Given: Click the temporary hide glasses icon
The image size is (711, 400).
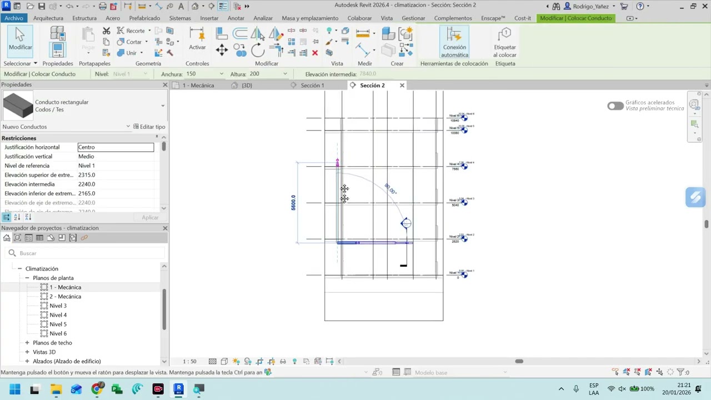Looking at the screenshot, I should pos(283,361).
